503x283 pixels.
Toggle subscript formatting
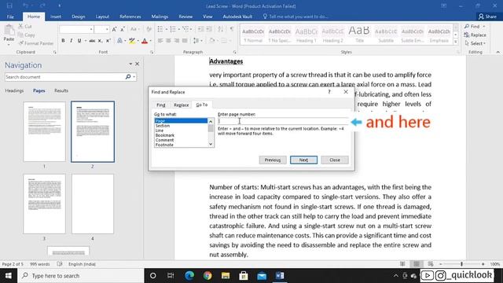click(100, 41)
